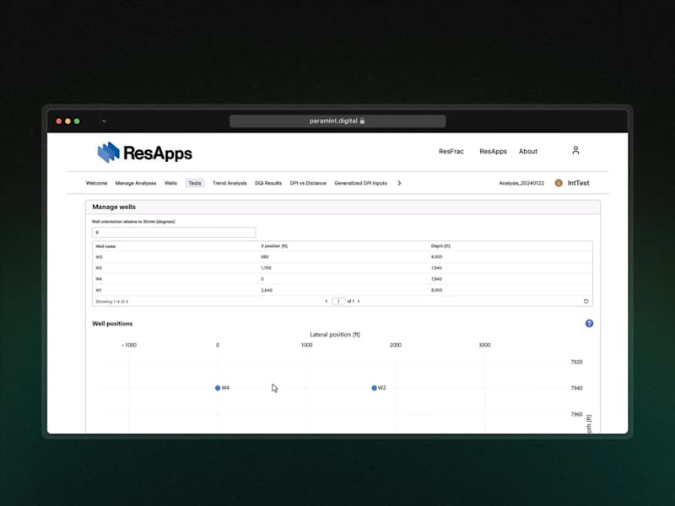Click the padlock icon in address bar
Screen dimensions: 675x506
tap(362, 121)
